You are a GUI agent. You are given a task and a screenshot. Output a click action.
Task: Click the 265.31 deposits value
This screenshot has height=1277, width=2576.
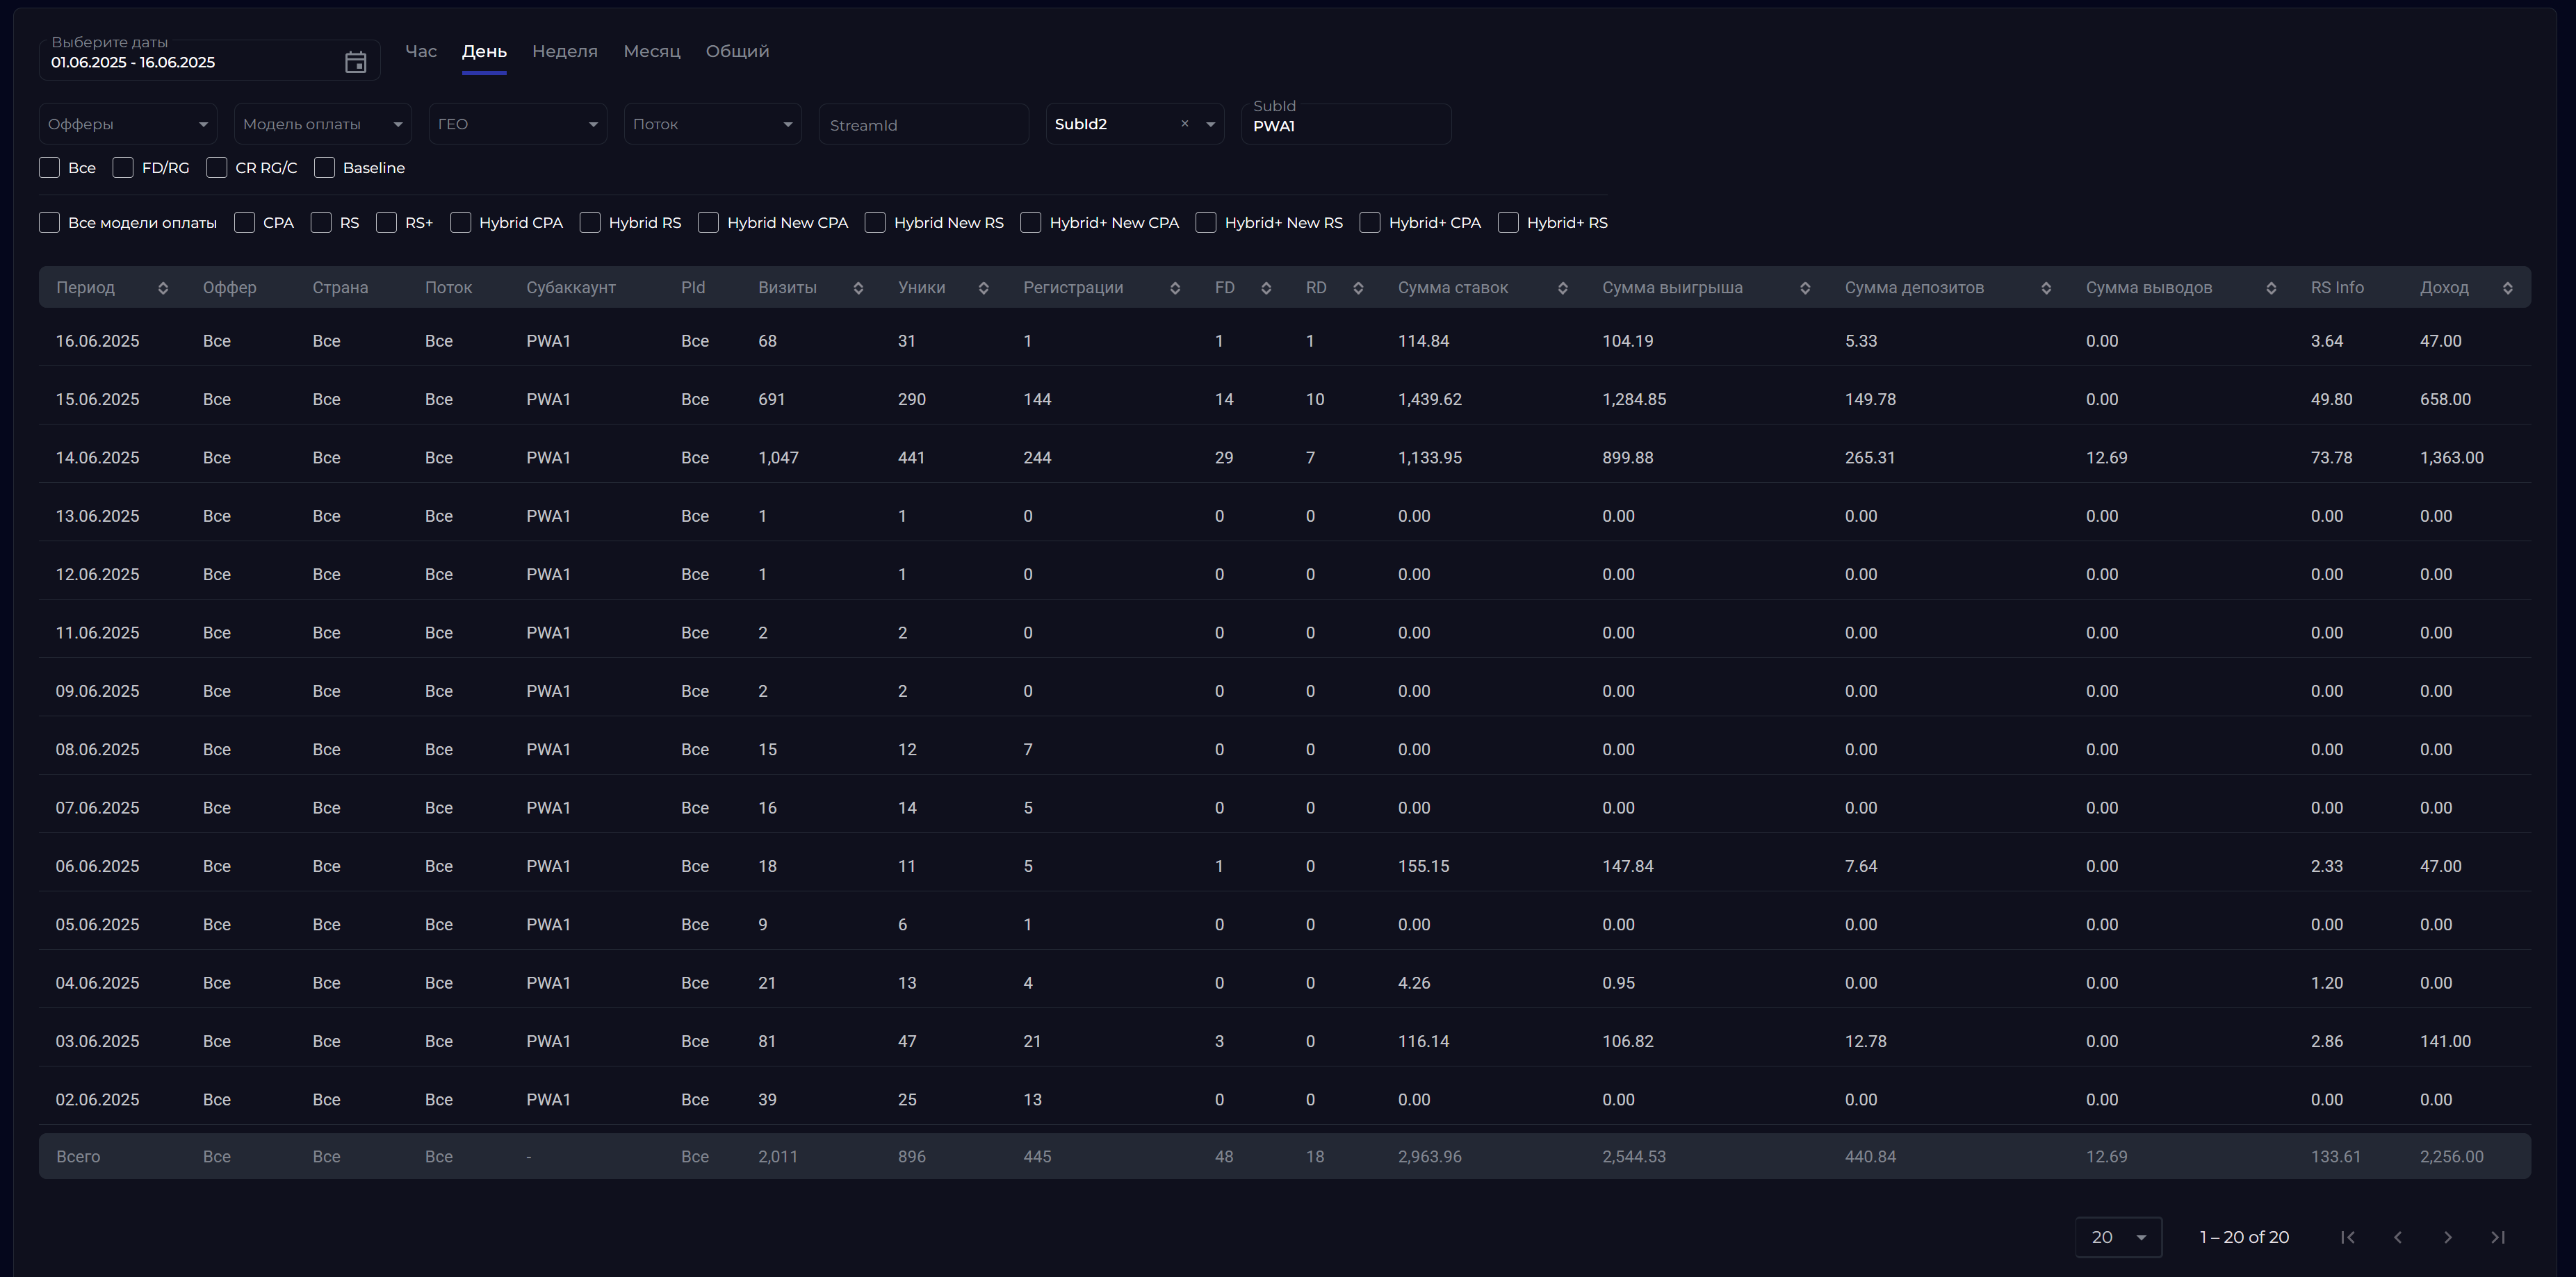1870,458
